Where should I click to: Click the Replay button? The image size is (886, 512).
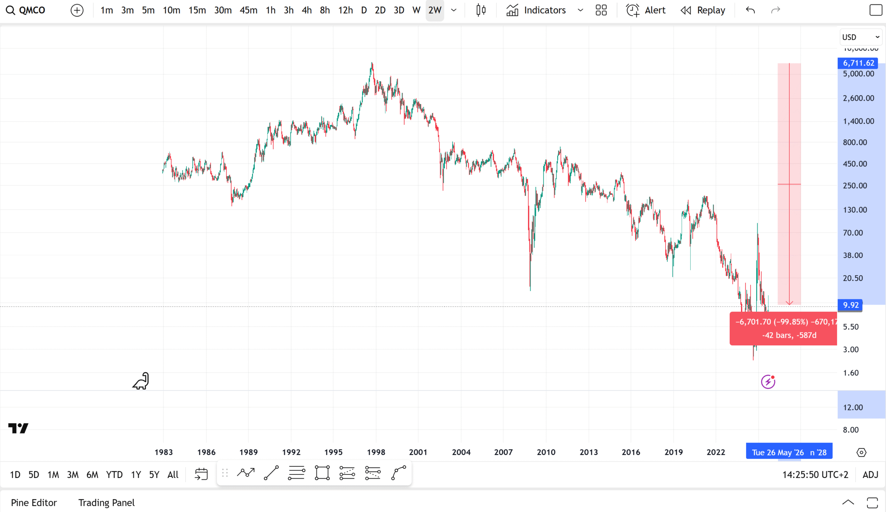(703, 10)
